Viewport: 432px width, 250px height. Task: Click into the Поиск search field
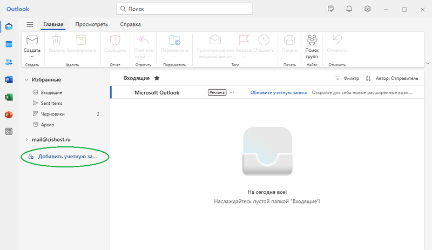[184, 9]
